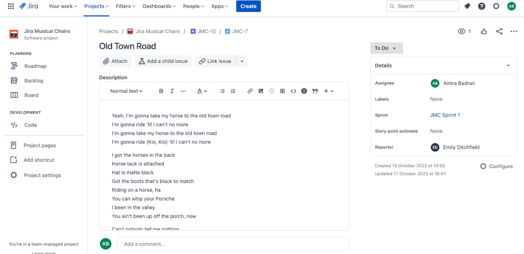Screen dimensions: 524x254
Task: Insert a code snippet
Action: coord(293,91)
